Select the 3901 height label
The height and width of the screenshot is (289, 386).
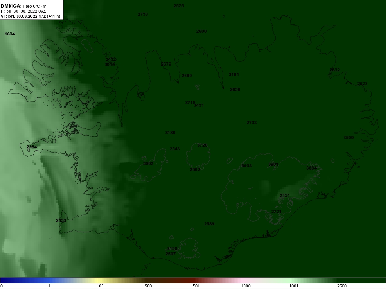(273, 164)
